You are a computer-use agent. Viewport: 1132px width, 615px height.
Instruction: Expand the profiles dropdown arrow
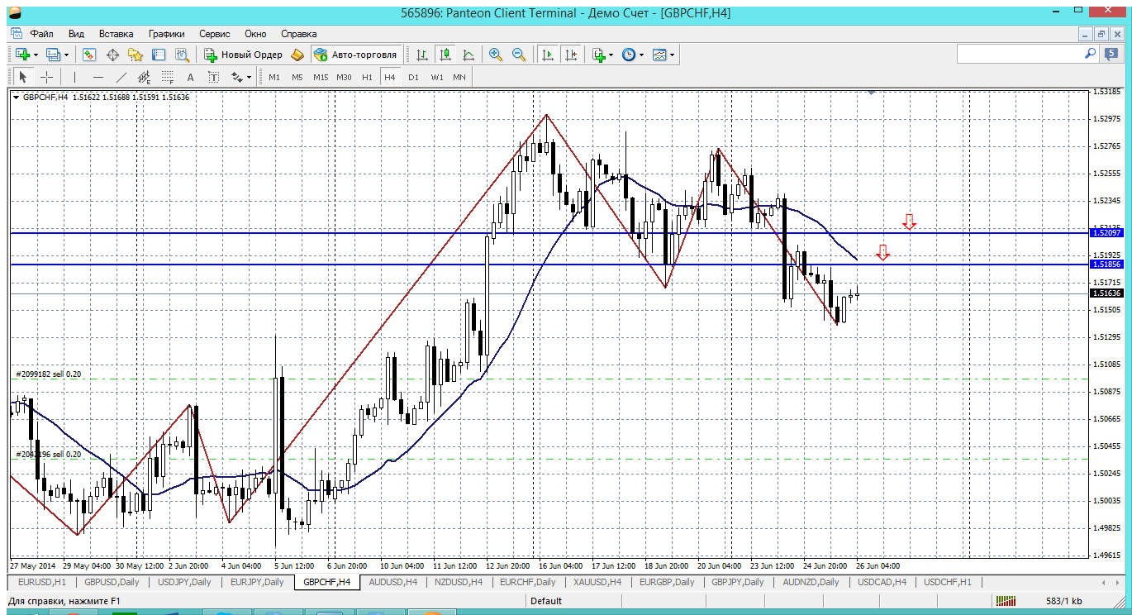pyautogui.click(x=67, y=55)
